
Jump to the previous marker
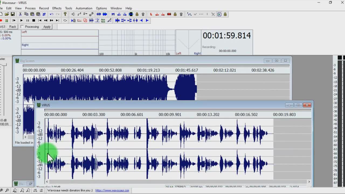[x=119, y=14]
